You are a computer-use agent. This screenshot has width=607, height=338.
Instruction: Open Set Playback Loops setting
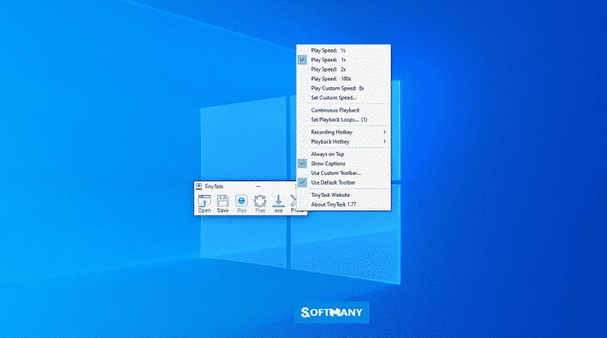(x=338, y=119)
